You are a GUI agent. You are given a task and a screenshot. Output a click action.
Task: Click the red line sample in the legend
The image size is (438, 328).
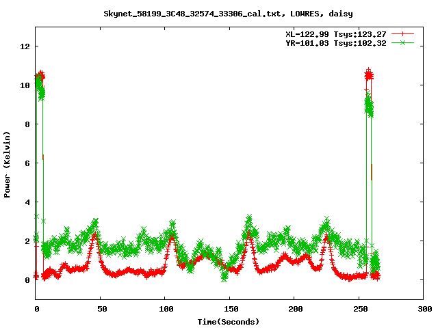402,34
